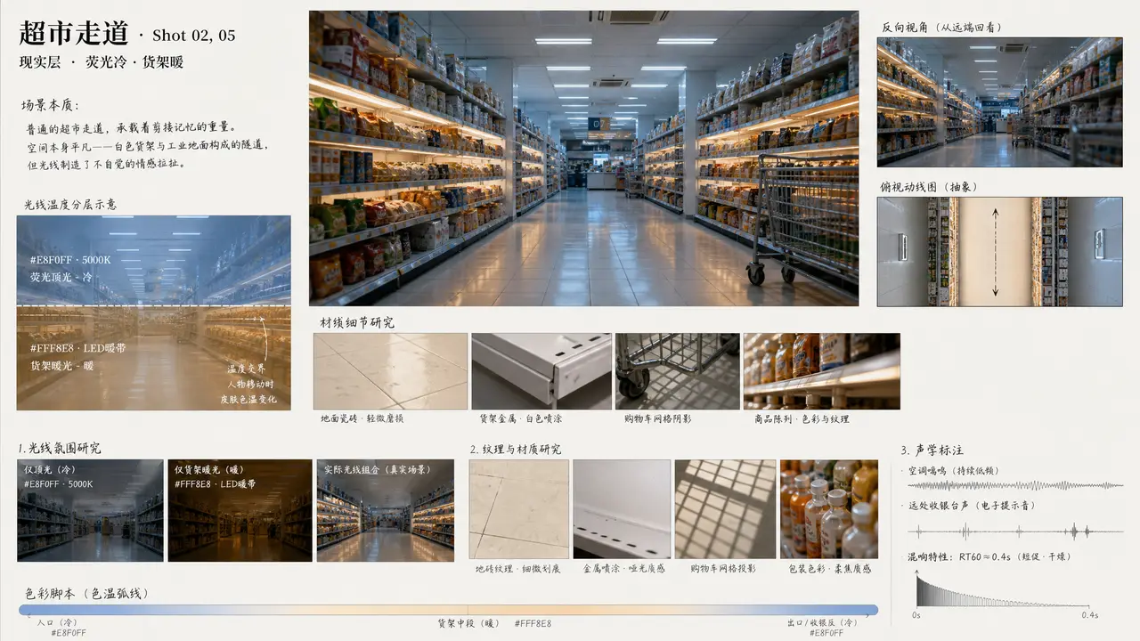Click the '#E8F0FF · 5000K' text in layered diagram
Screen dimensions: 1140x641
pyautogui.click(x=70, y=261)
